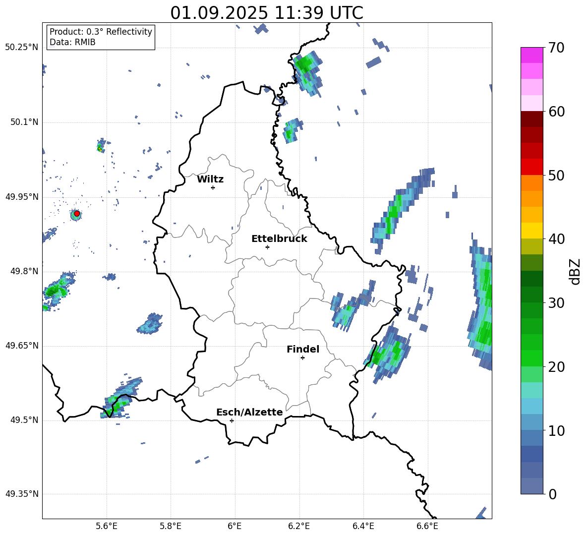
Task: Click the Wiltz city label
Action: tap(210, 179)
